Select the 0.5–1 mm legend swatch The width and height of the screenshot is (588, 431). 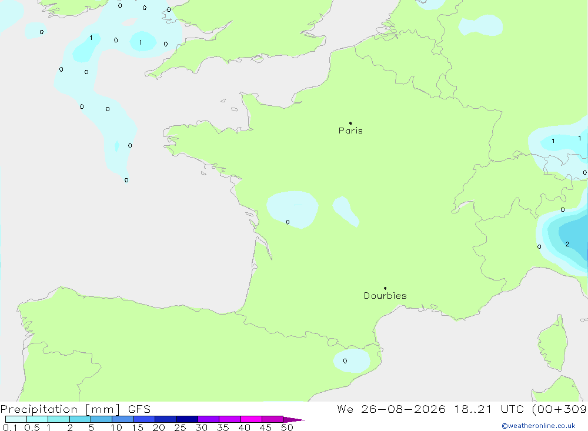pyautogui.click(x=38, y=419)
